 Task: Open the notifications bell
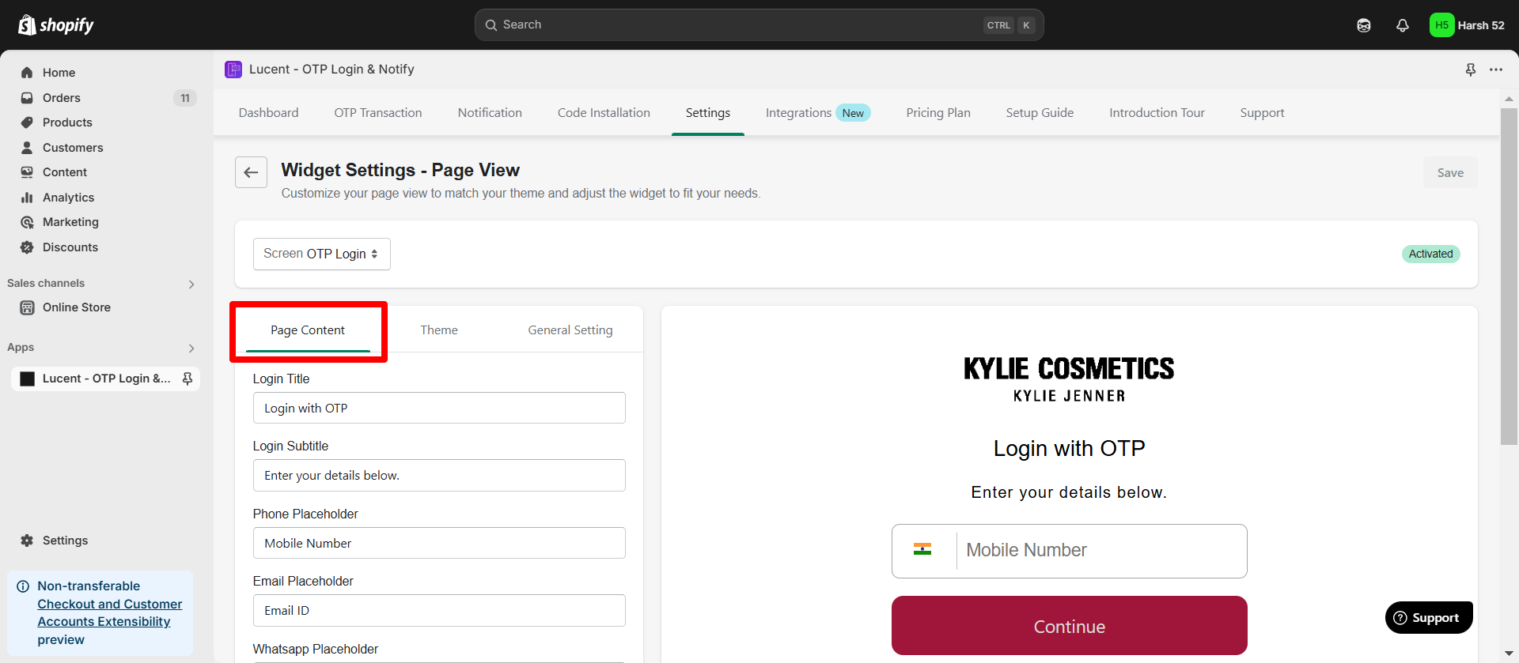[1403, 25]
